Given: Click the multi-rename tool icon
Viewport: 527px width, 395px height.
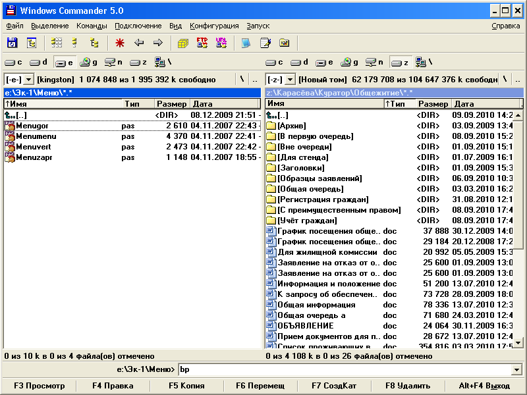Looking at the screenshot, I should pos(265,43).
